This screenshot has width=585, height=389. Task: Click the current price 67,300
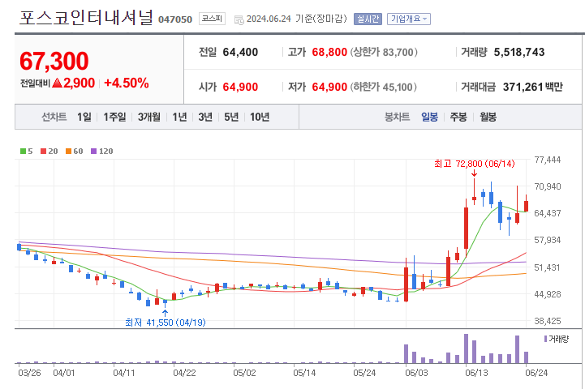point(54,61)
